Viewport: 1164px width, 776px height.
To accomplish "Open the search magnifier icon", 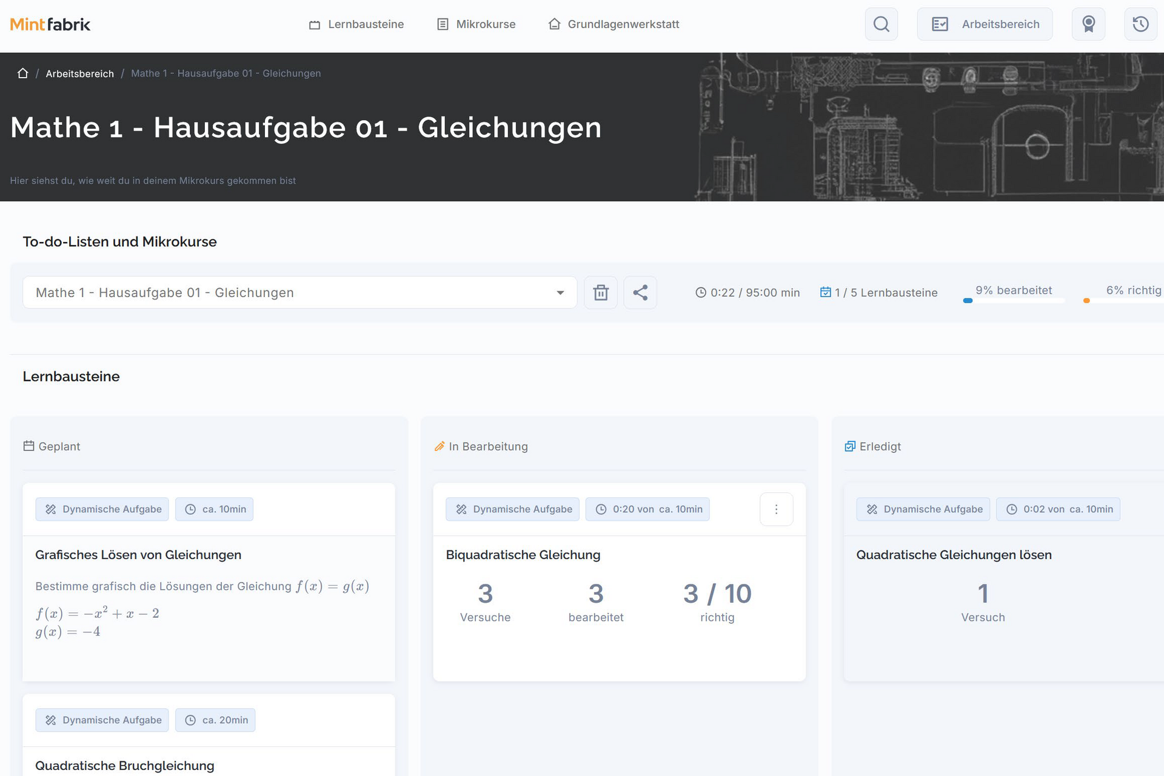I will 881,24.
